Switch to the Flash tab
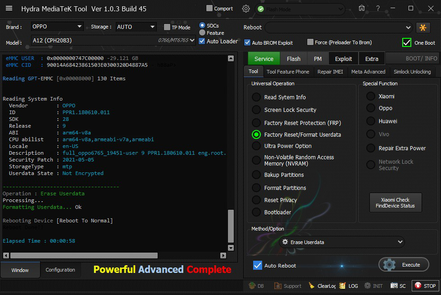The height and width of the screenshot is (295, 441). click(293, 59)
